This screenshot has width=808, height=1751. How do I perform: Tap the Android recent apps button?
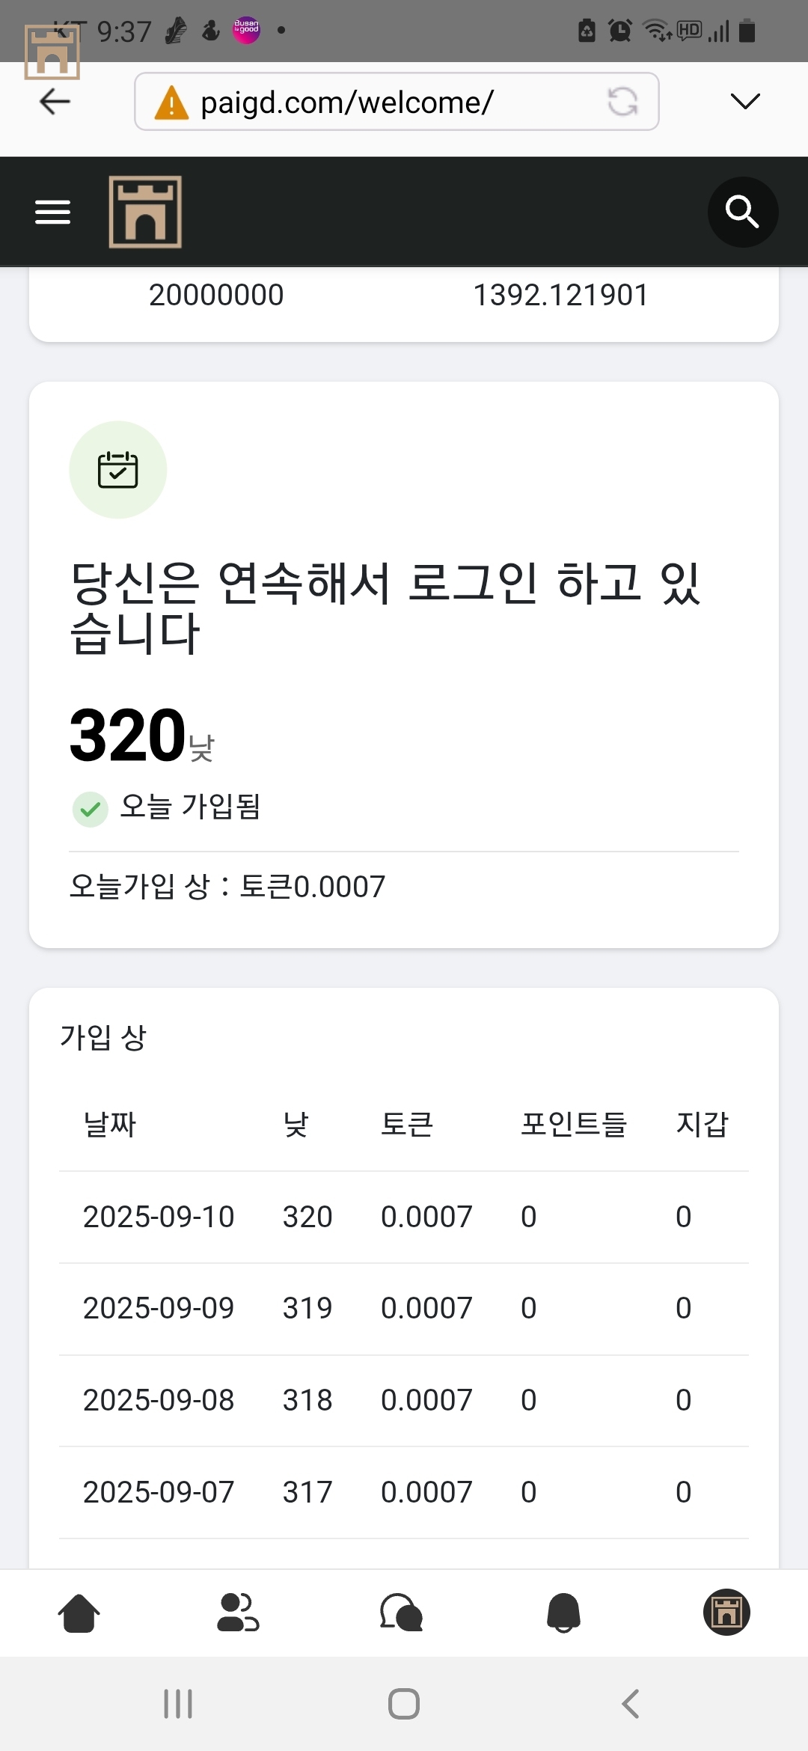[178, 1704]
